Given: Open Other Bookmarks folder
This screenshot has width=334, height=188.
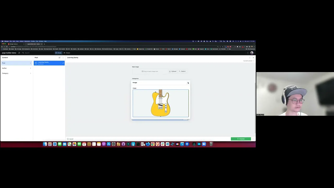Looking at the screenshot, I should point(250,49).
